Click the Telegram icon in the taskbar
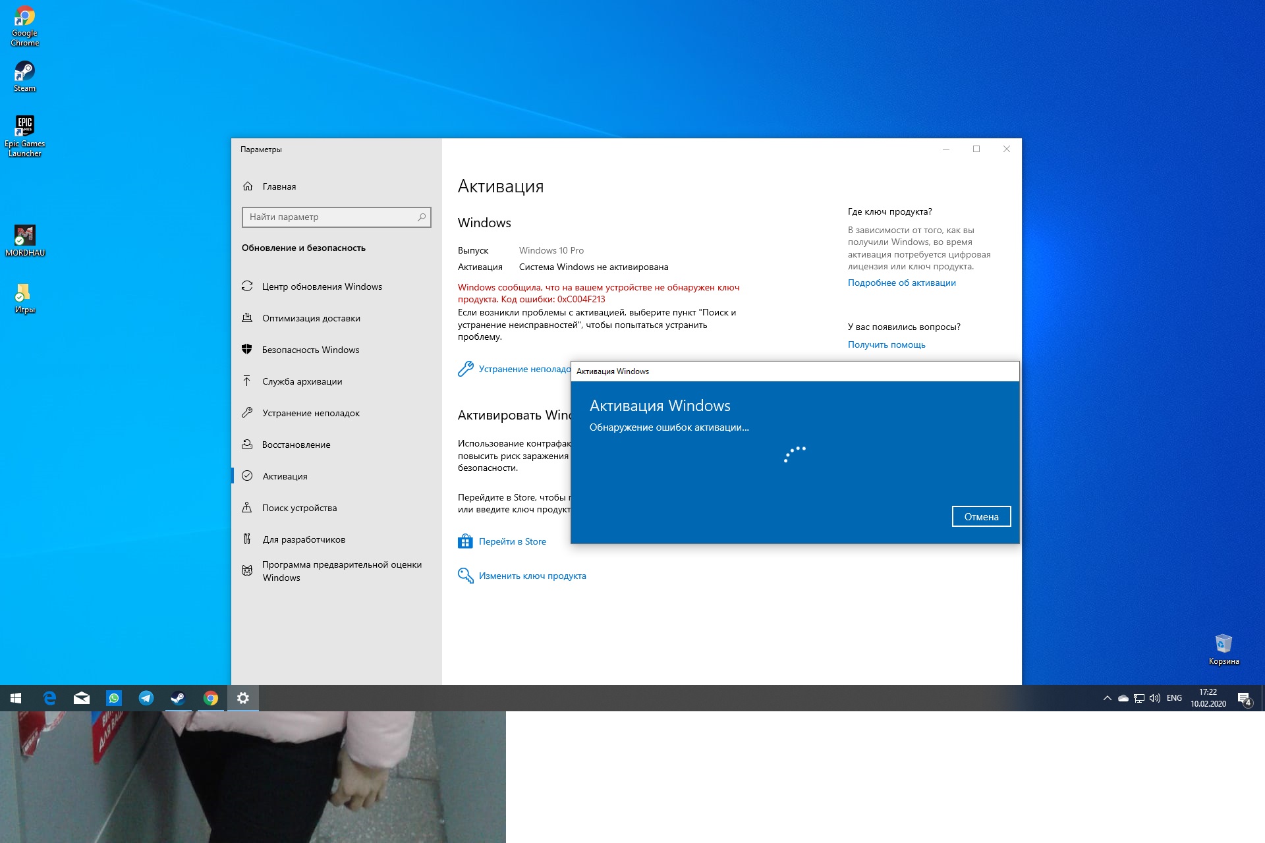The width and height of the screenshot is (1265, 843). tap(146, 698)
